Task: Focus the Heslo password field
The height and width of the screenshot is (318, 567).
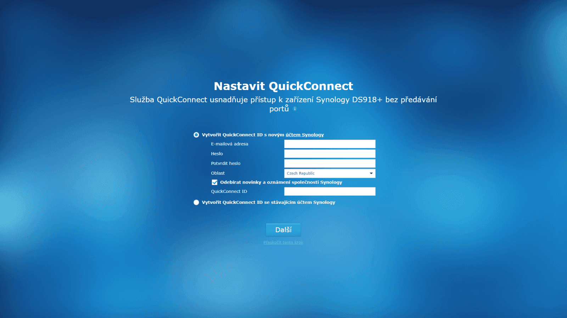Action: [x=330, y=154]
